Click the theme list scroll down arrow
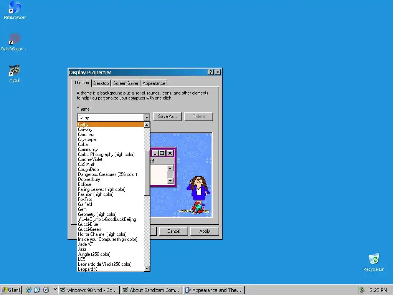 [x=147, y=268]
